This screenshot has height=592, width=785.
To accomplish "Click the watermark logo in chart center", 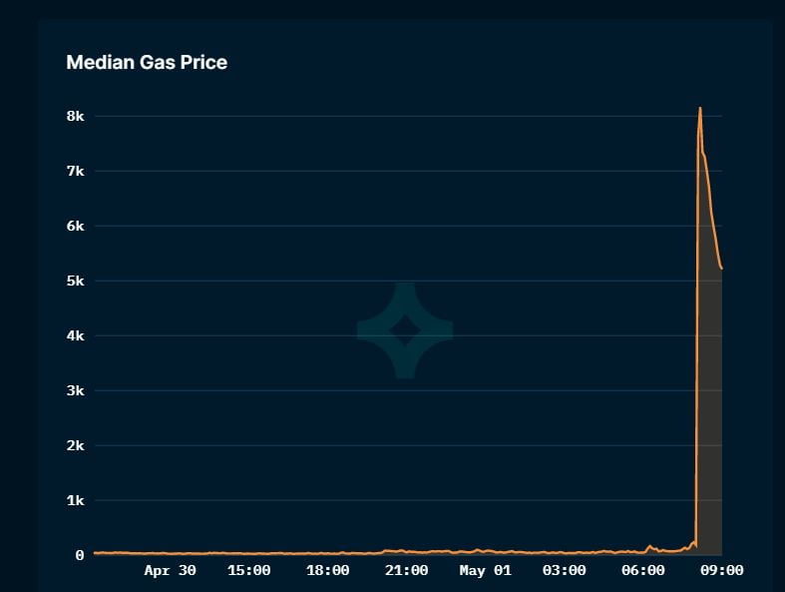I will 405,330.
